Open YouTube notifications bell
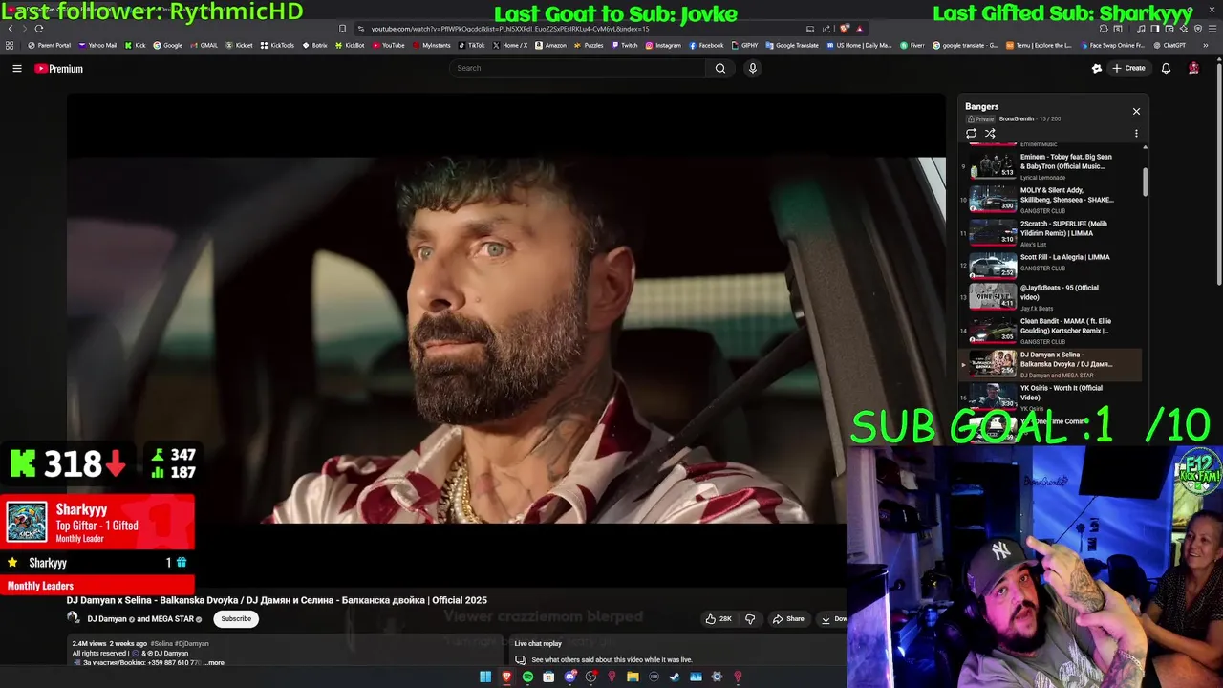This screenshot has height=688, width=1223. [x=1166, y=68]
